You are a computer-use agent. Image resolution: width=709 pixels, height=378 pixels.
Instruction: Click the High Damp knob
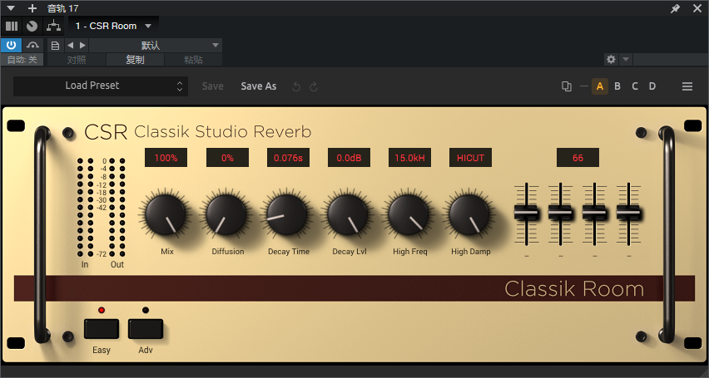tap(469, 214)
